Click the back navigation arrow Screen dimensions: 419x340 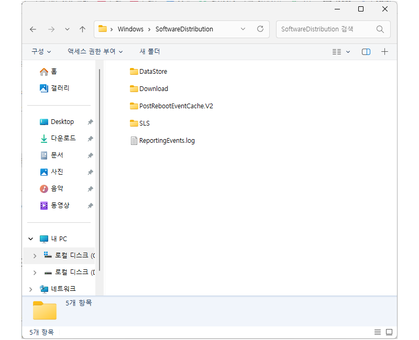pyautogui.click(x=32, y=29)
